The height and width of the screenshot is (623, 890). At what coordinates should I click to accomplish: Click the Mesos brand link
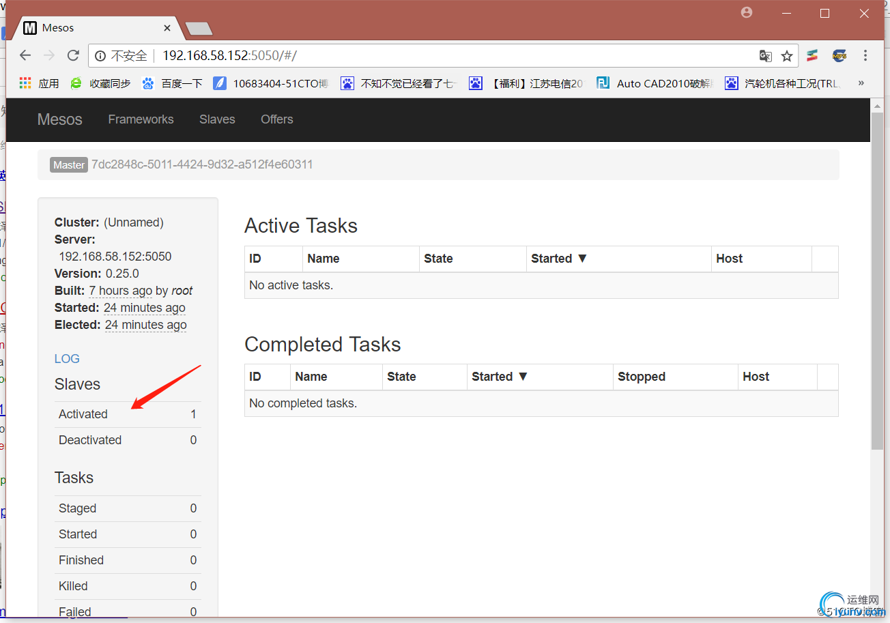point(59,119)
